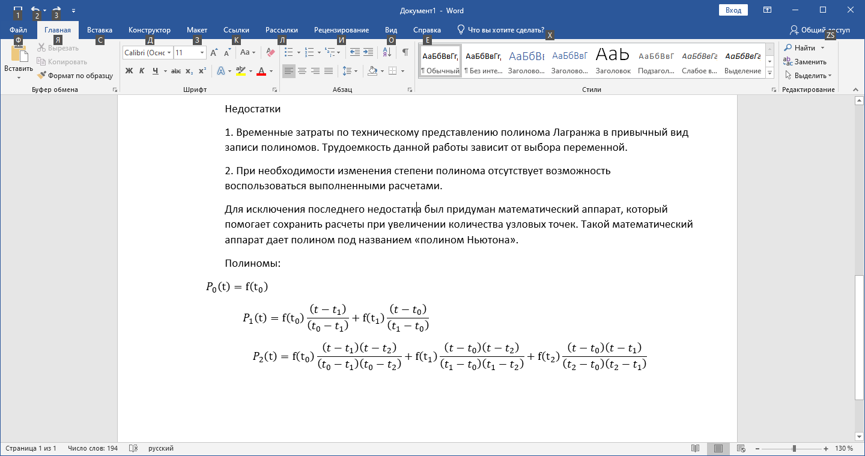Switch to Вставка tab
The height and width of the screenshot is (456, 865).
[100, 30]
